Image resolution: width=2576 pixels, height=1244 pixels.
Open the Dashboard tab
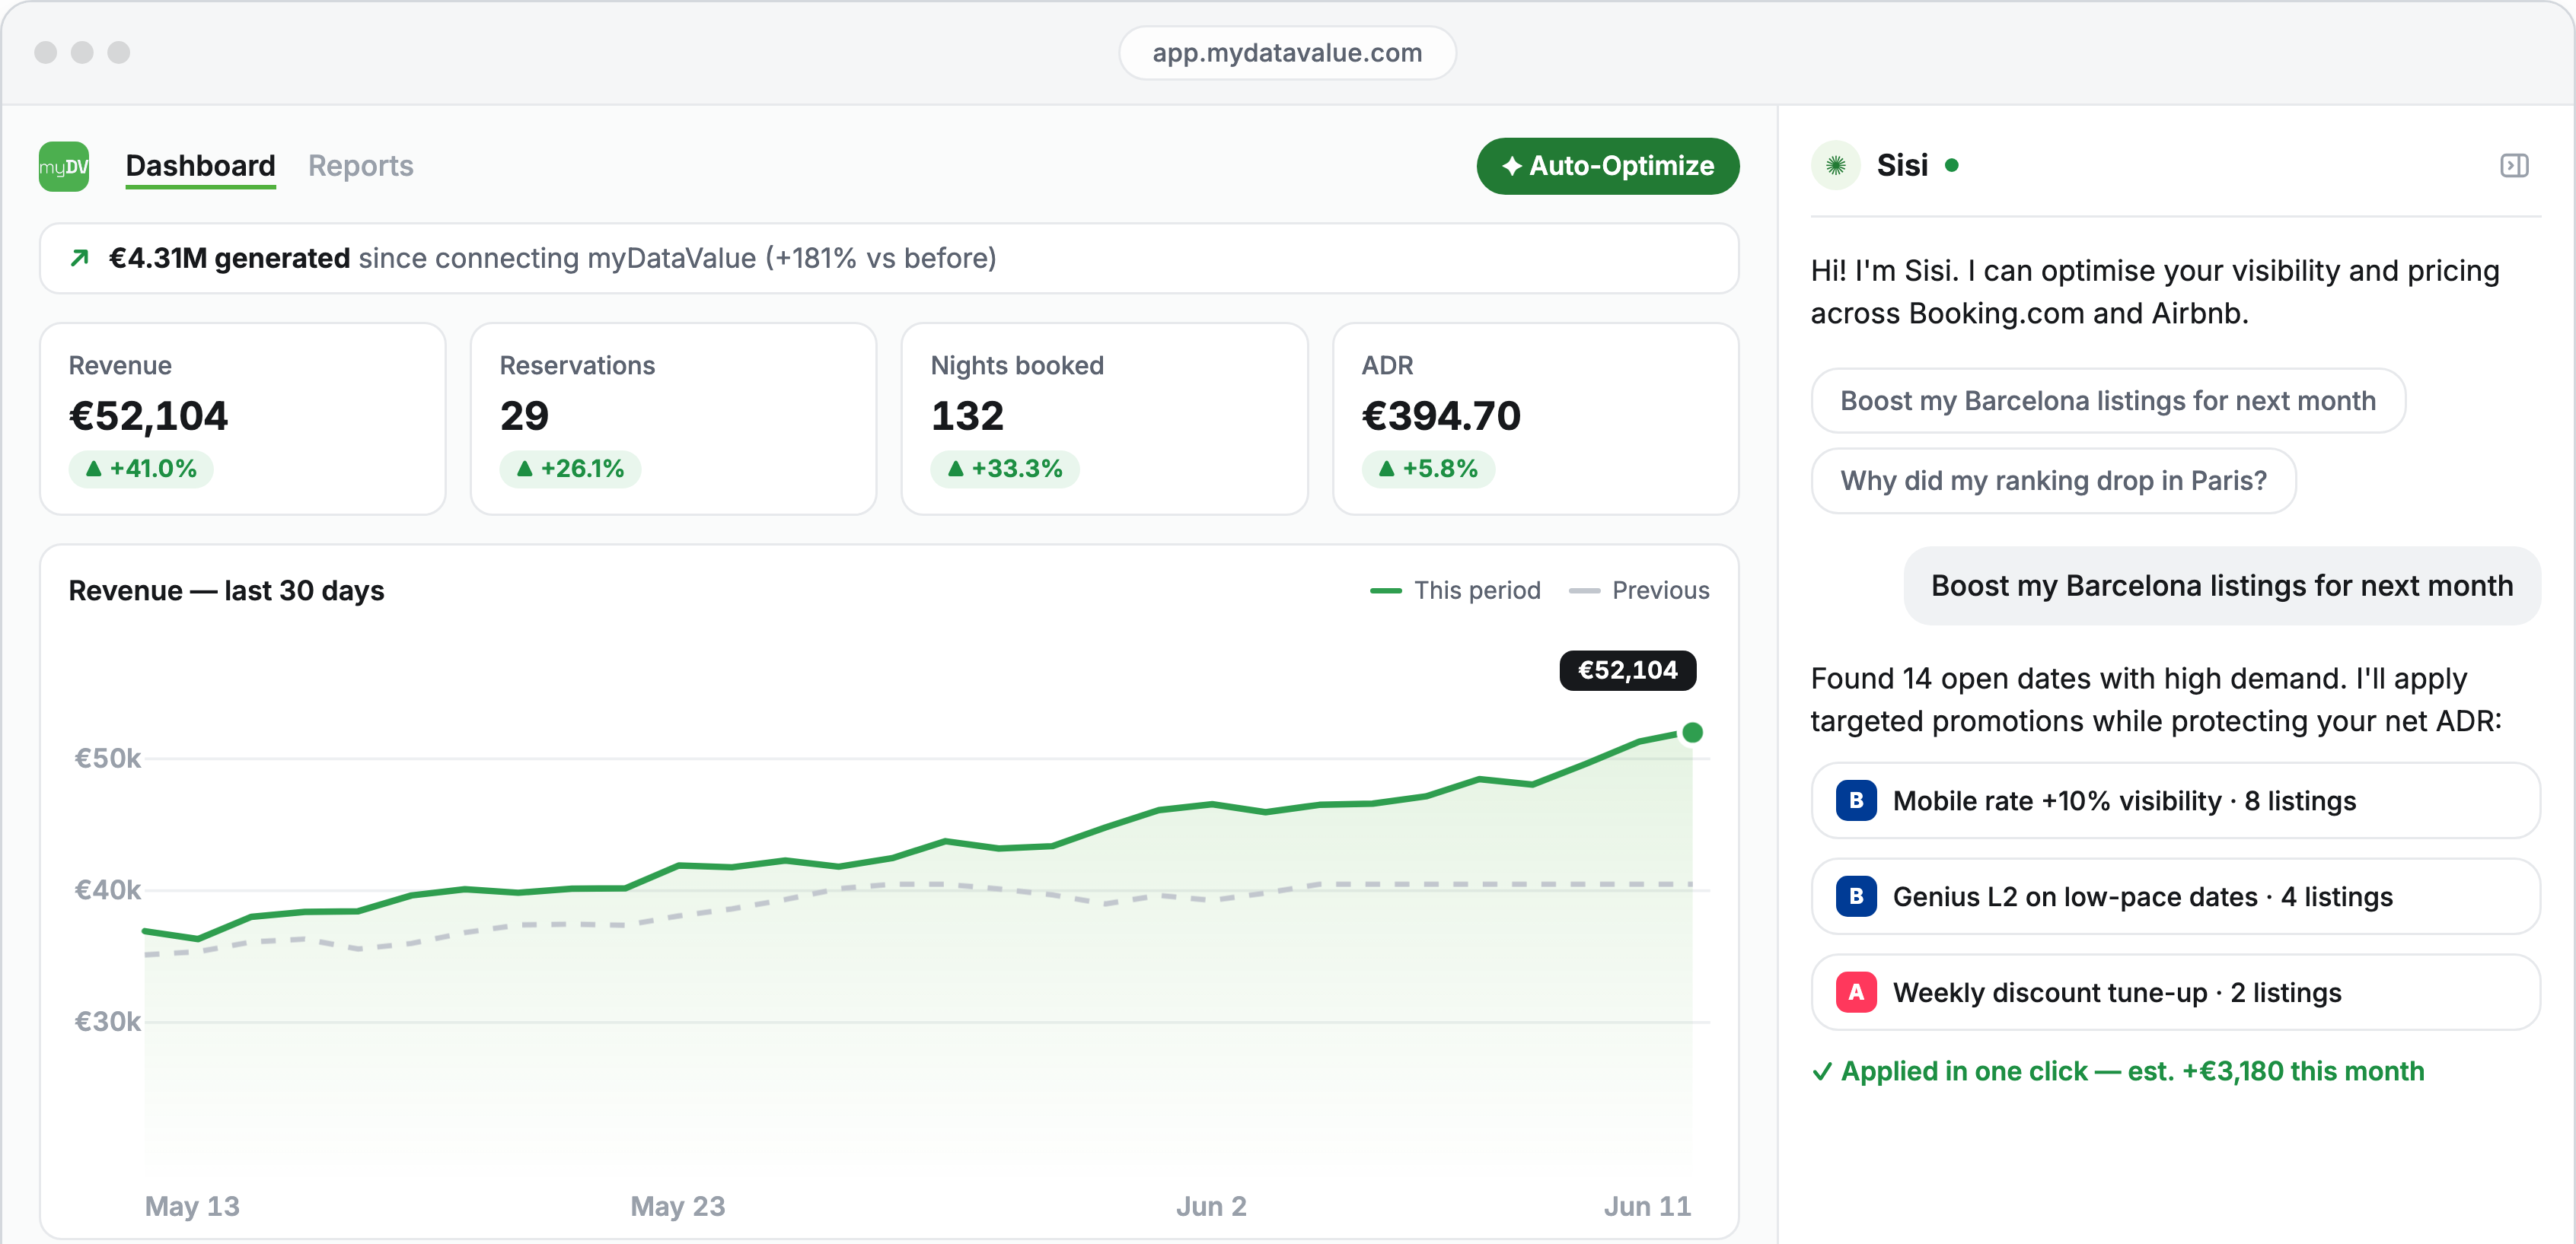pos(200,166)
